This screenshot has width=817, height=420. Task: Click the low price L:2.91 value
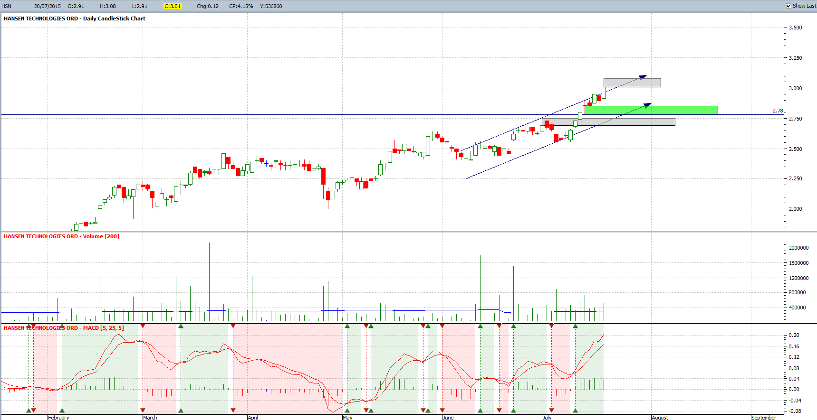[140, 6]
